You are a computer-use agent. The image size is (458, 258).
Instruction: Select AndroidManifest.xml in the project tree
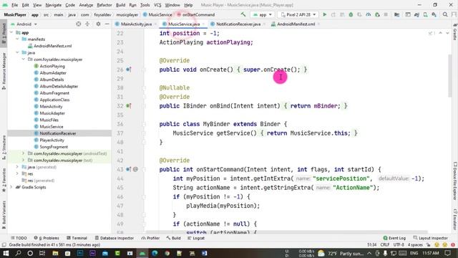pos(52,46)
